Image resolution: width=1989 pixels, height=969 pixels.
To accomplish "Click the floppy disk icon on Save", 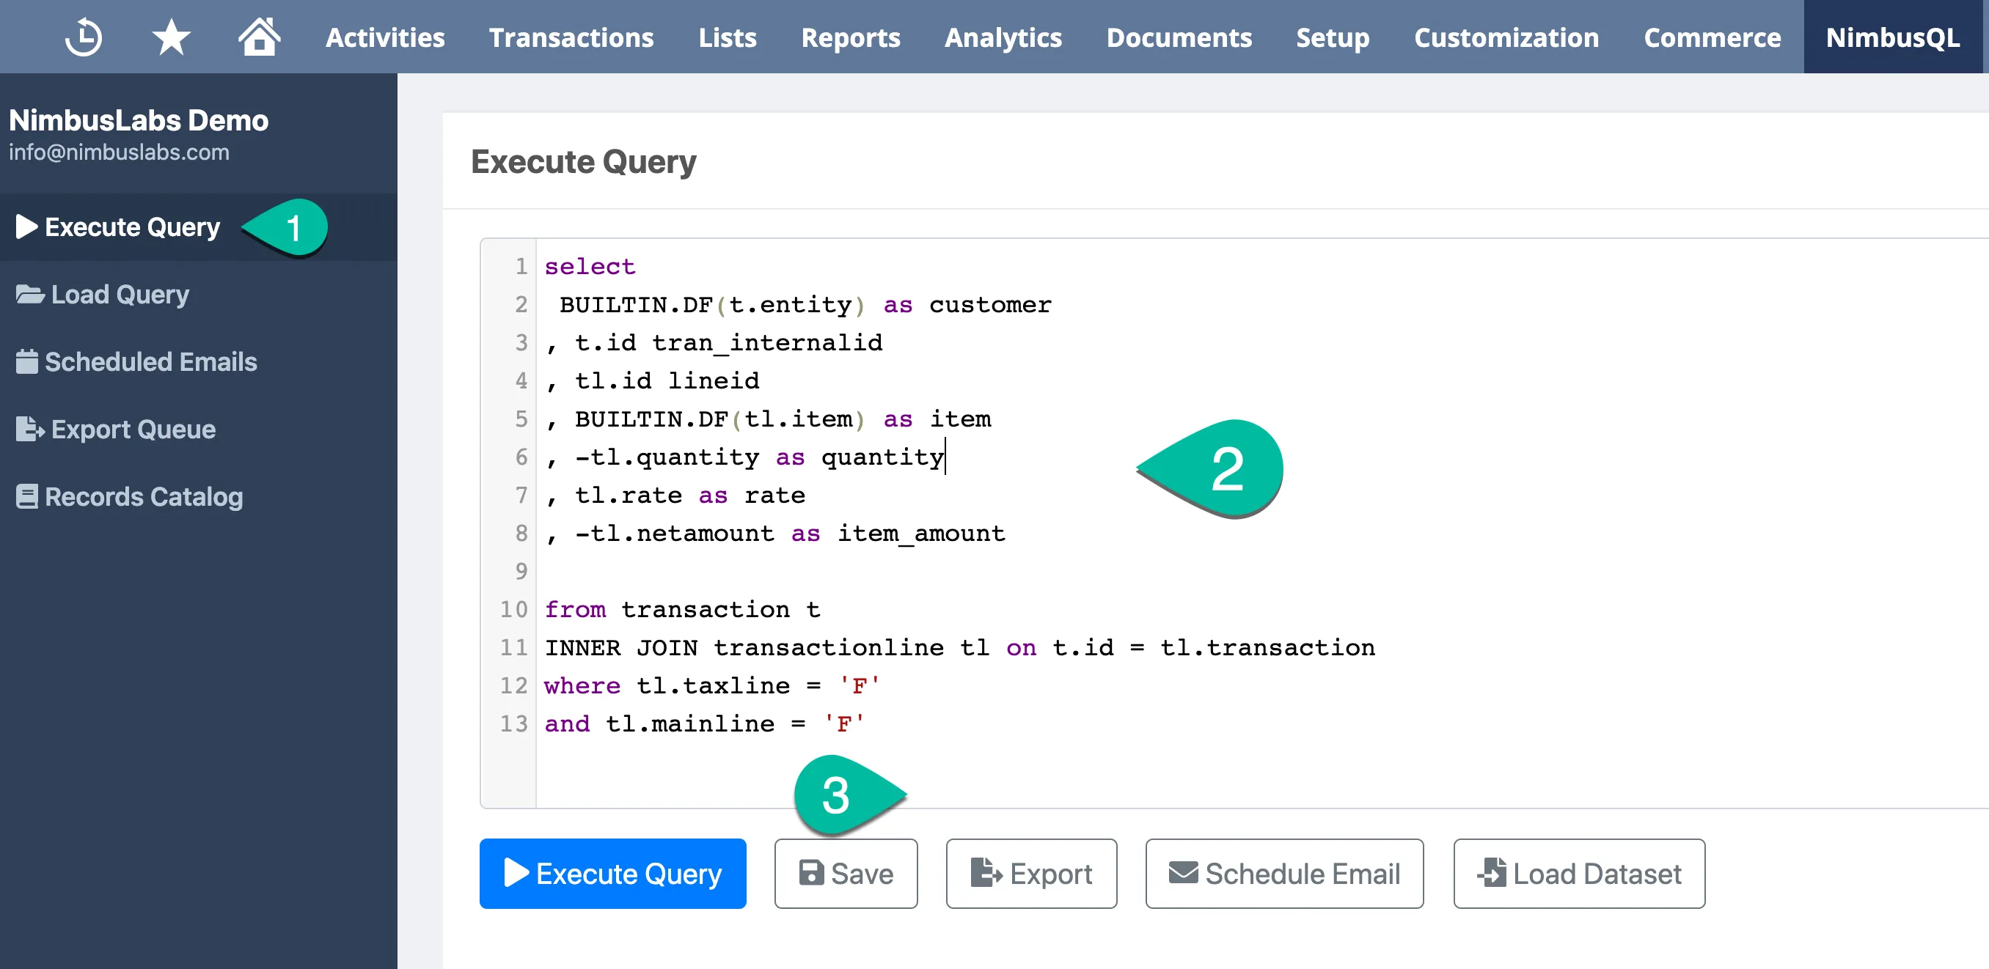I will click(x=810, y=872).
